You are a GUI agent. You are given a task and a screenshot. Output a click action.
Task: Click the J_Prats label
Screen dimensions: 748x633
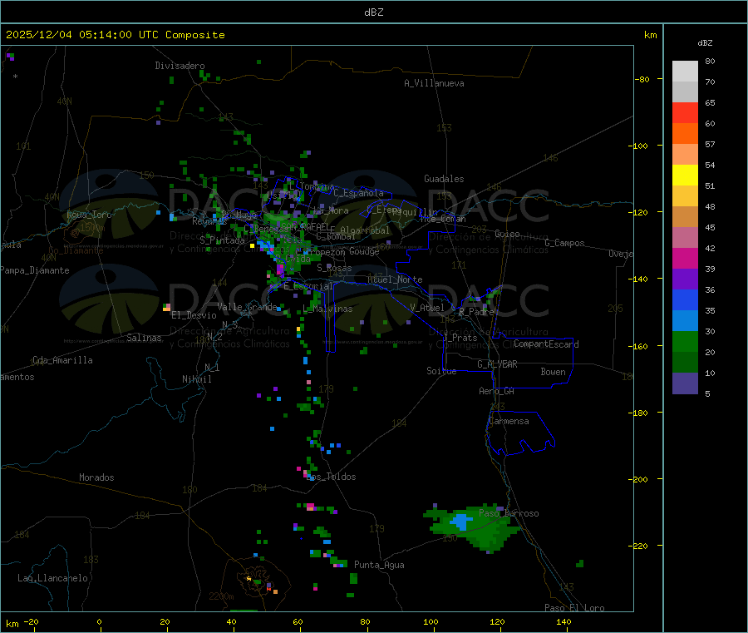tap(460, 337)
